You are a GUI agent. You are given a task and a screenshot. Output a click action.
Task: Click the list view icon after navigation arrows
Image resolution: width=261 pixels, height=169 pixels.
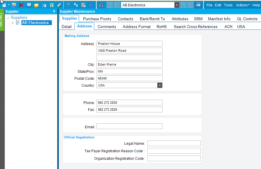(x=198, y=5)
